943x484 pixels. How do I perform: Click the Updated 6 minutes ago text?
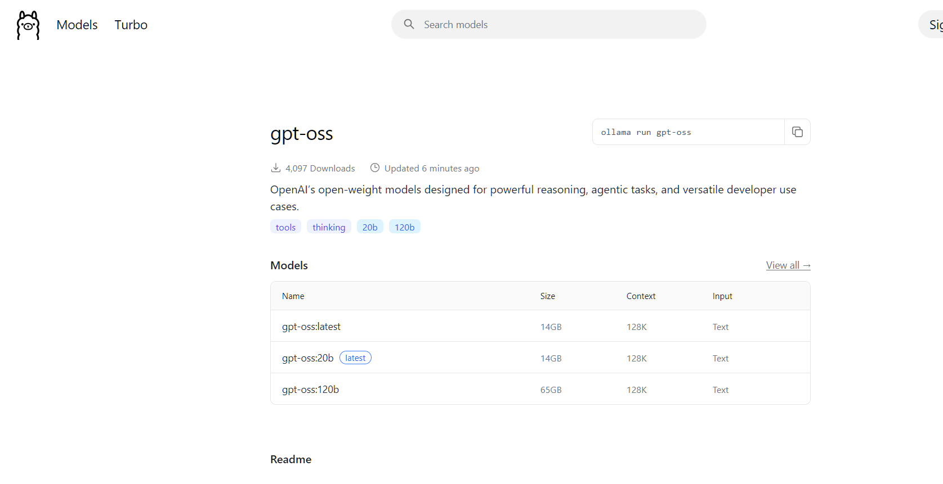point(432,168)
